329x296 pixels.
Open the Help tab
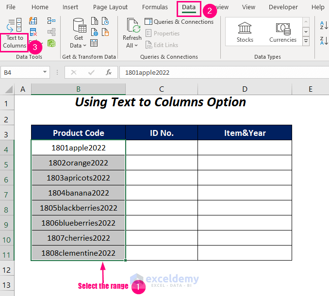[x=318, y=7]
